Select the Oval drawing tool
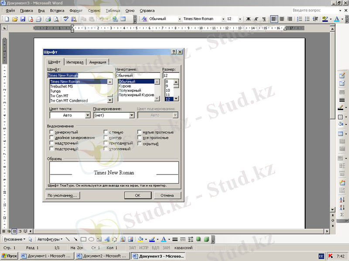The height and width of the screenshot is (261, 349). [x=91, y=239]
